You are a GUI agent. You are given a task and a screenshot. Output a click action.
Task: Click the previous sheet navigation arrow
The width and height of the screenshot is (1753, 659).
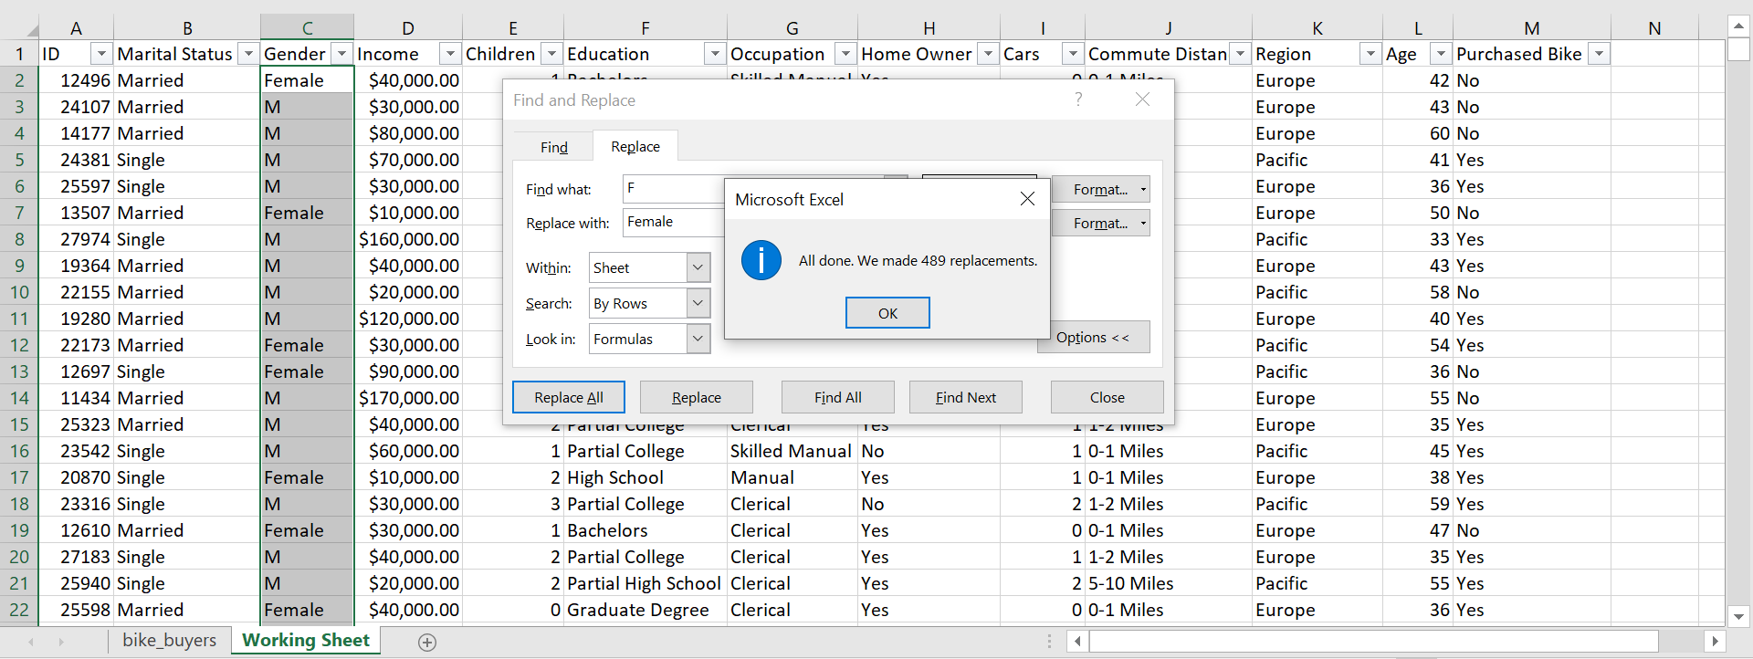click(31, 642)
